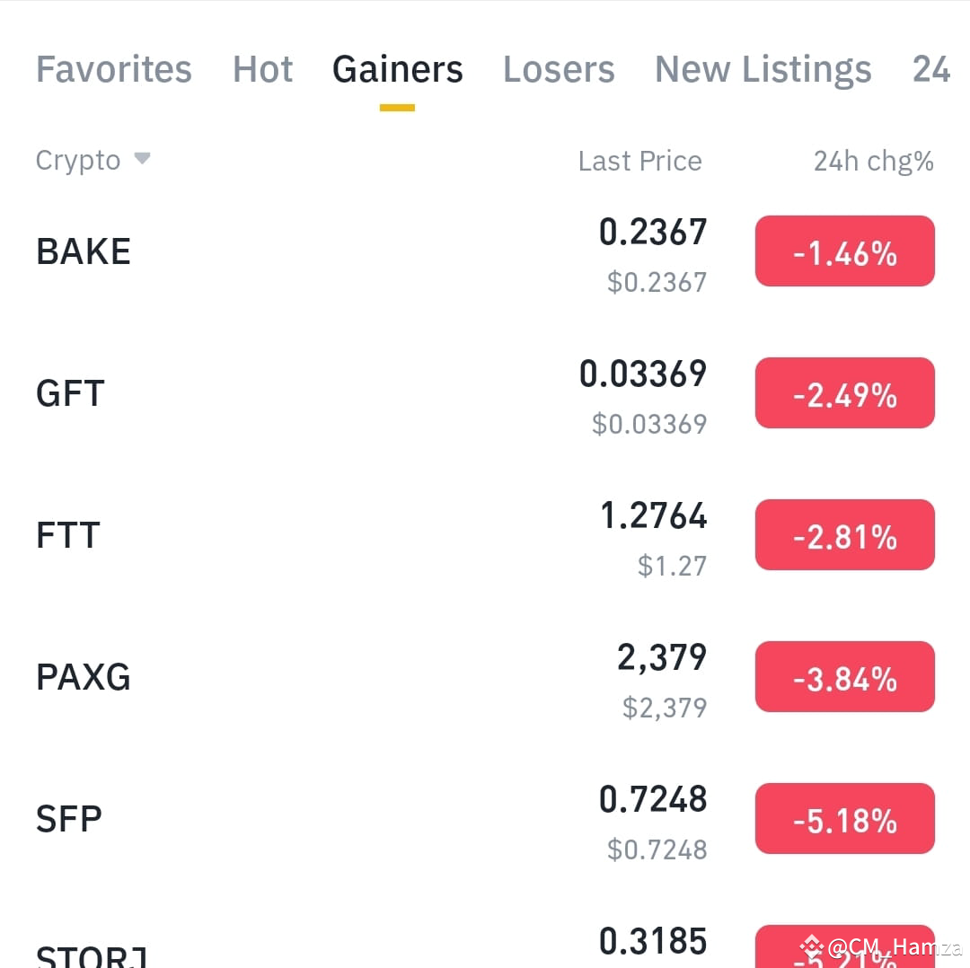This screenshot has width=970, height=968.
Task: Open the New Listings tab
Action: click(763, 70)
